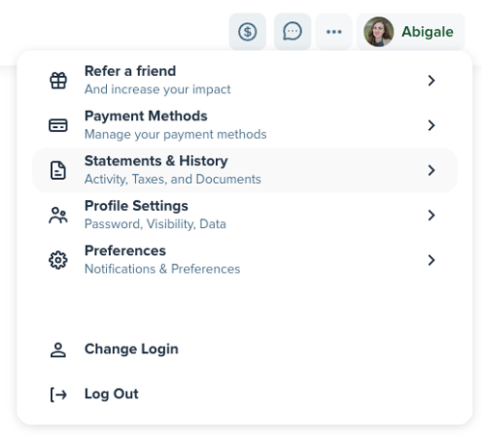Open the dollar sign funds button
The image size is (482, 436).
pos(247,32)
